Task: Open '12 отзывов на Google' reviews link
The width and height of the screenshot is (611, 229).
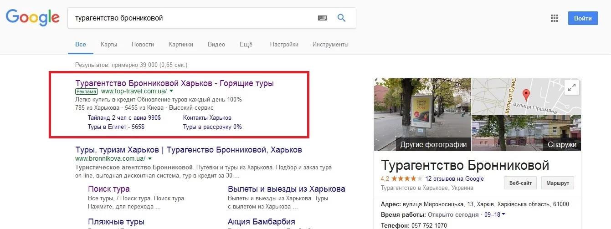Action: click(454, 179)
